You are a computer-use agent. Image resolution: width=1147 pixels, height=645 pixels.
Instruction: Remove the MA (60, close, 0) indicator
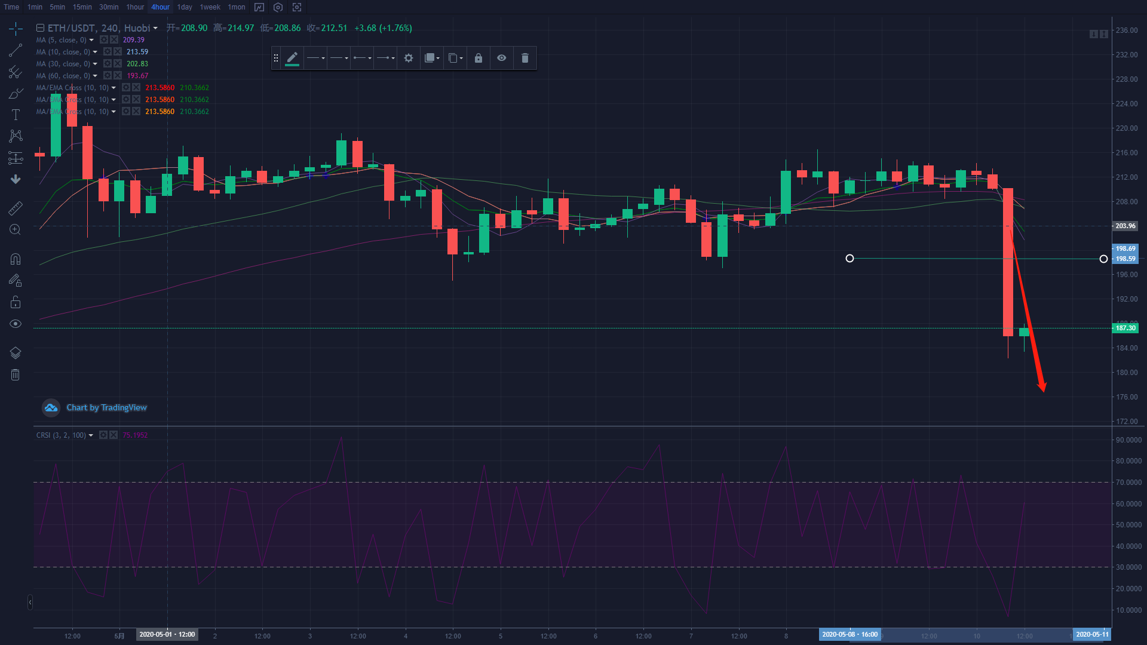(118, 76)
